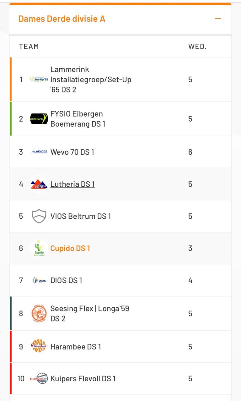This screenshot has width=241, height=401.
Task: Click the TEAM column header
Action: click(29, 47)
